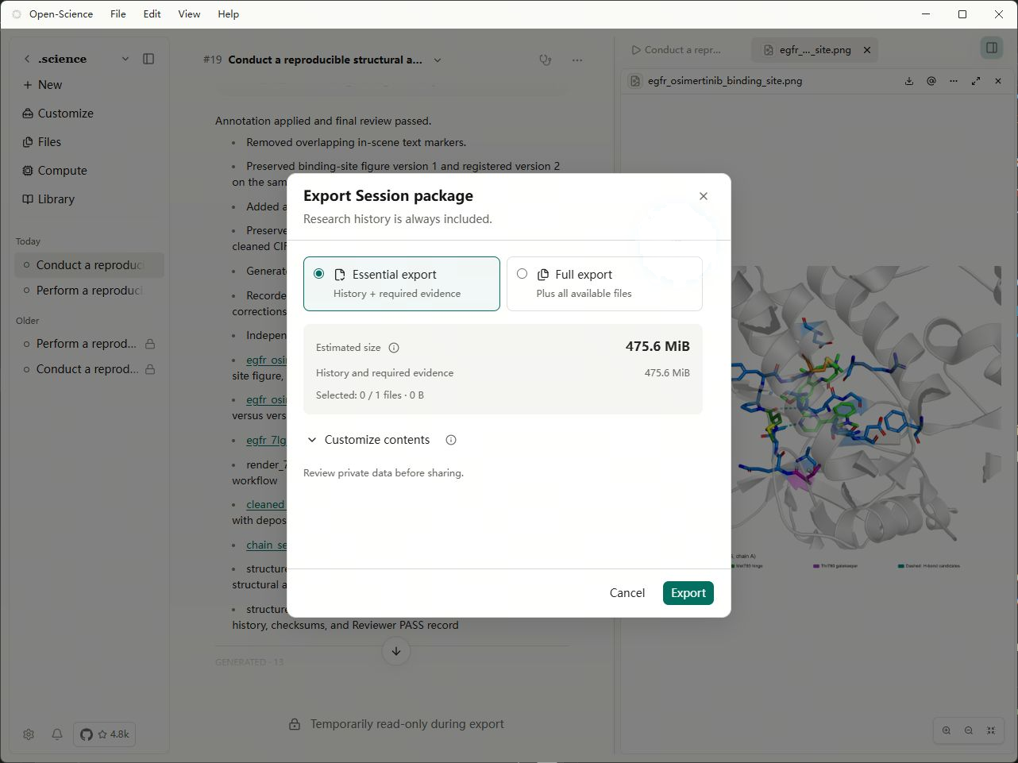Image resolution: width=1018 pixels, height=763 pixels.
Task: Open the View menu
Action: click(x=189, y=14)
